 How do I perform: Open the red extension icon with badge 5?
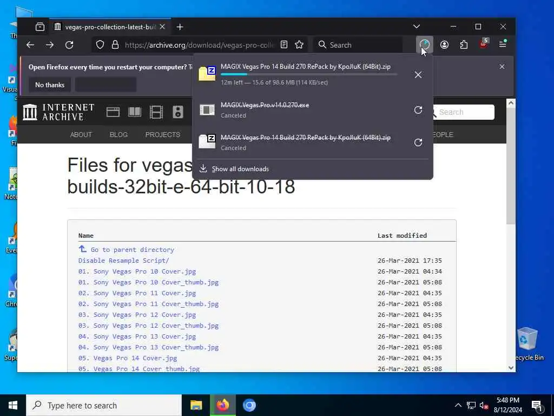point(483,44)
